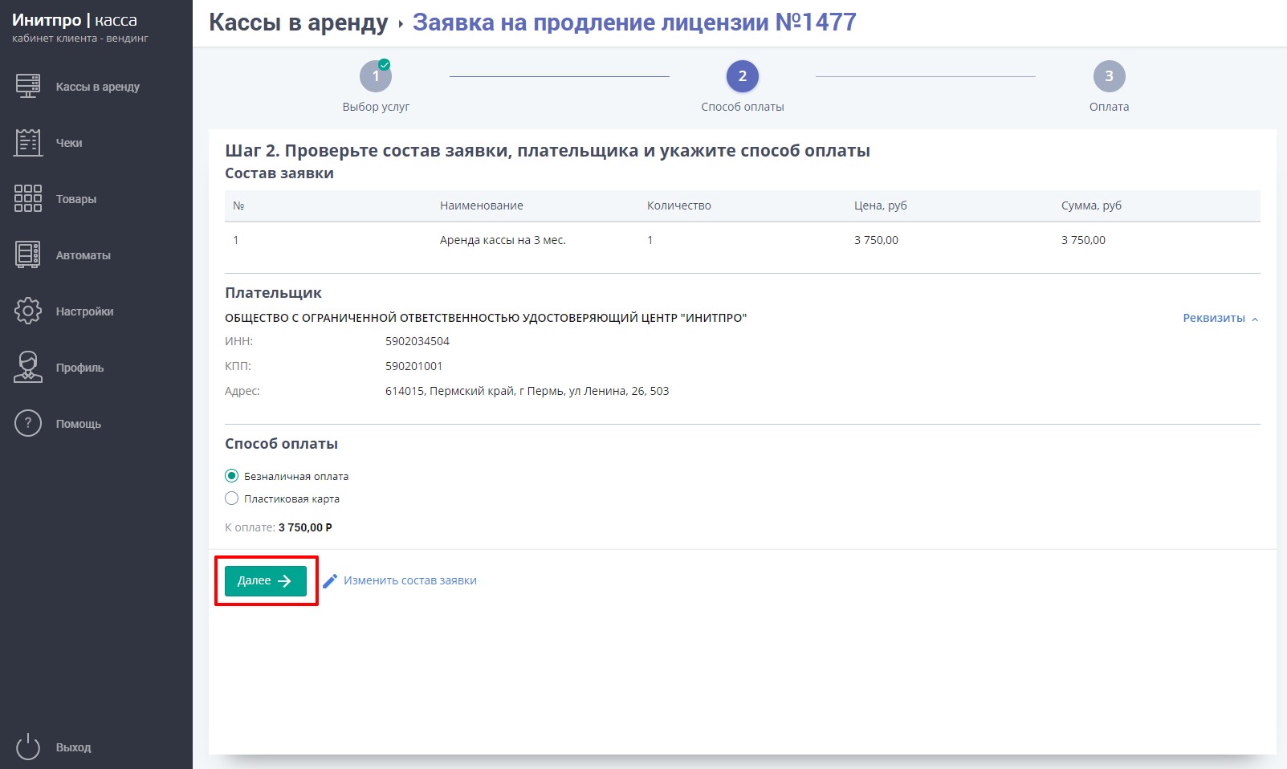Click the Количество column header
The width and height of the screenshot is (1287, 769).
click(679, 205)
